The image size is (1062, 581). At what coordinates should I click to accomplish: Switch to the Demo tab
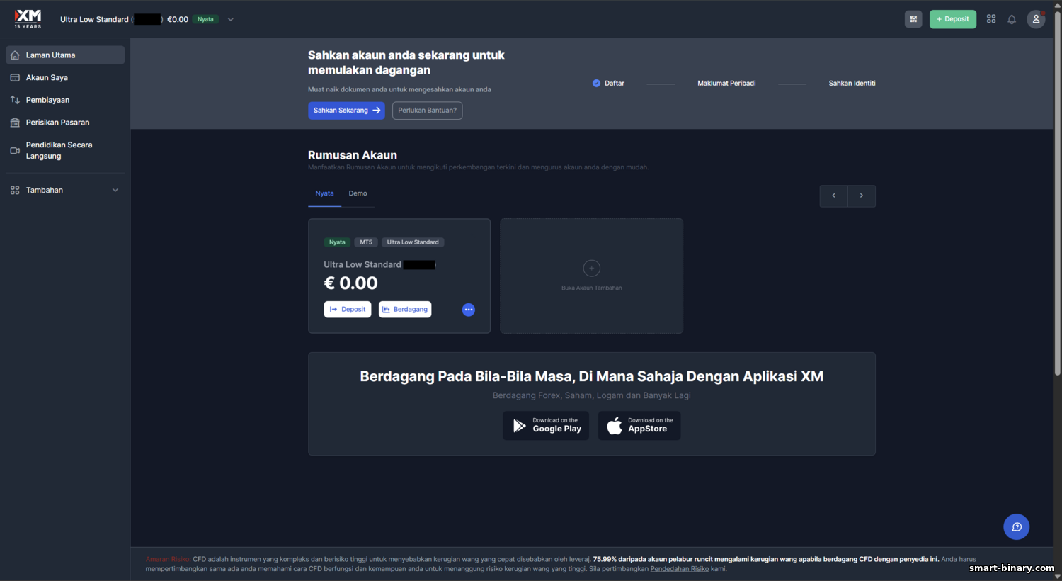pyautogui.click(x=358, y=193)
